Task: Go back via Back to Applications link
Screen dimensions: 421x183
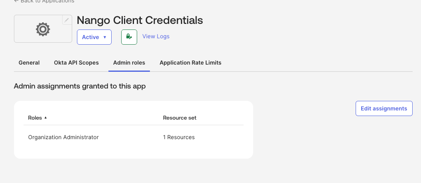Action: 47,1
